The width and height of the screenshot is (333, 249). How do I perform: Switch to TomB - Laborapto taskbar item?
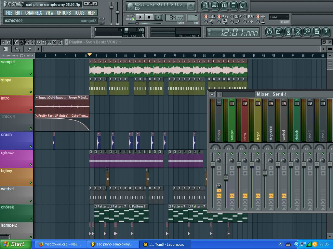coord(166,244)
